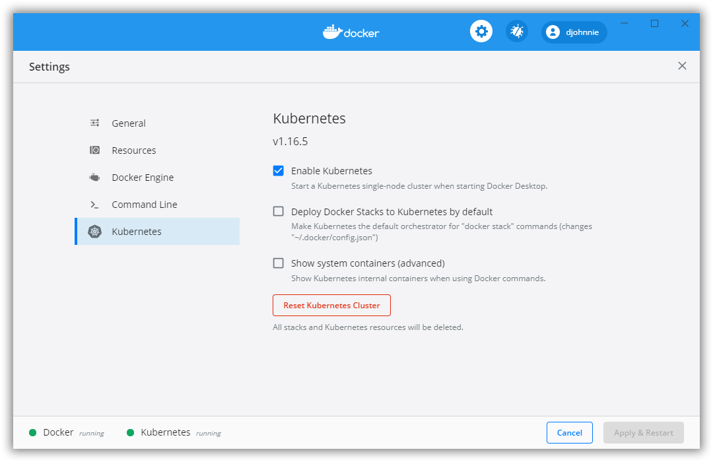This screenshot has height=462, width=713.
Task: Click 'All stacks and Kubernetes resources will be deleted' text
Action: [x=368, y=327]
